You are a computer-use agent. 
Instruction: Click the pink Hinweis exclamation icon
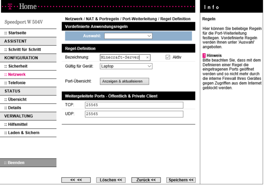(x=204, y=56)
